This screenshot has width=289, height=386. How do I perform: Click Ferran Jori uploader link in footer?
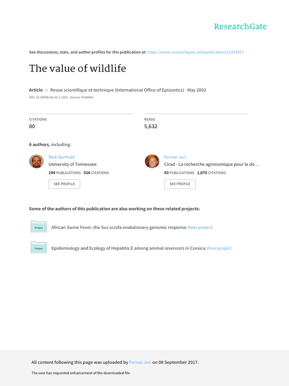(140, 362)
